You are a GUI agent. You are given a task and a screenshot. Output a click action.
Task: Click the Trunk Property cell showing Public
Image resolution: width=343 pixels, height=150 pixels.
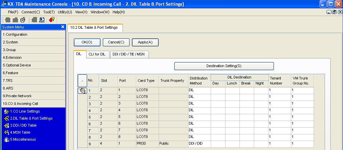(174, 144)
